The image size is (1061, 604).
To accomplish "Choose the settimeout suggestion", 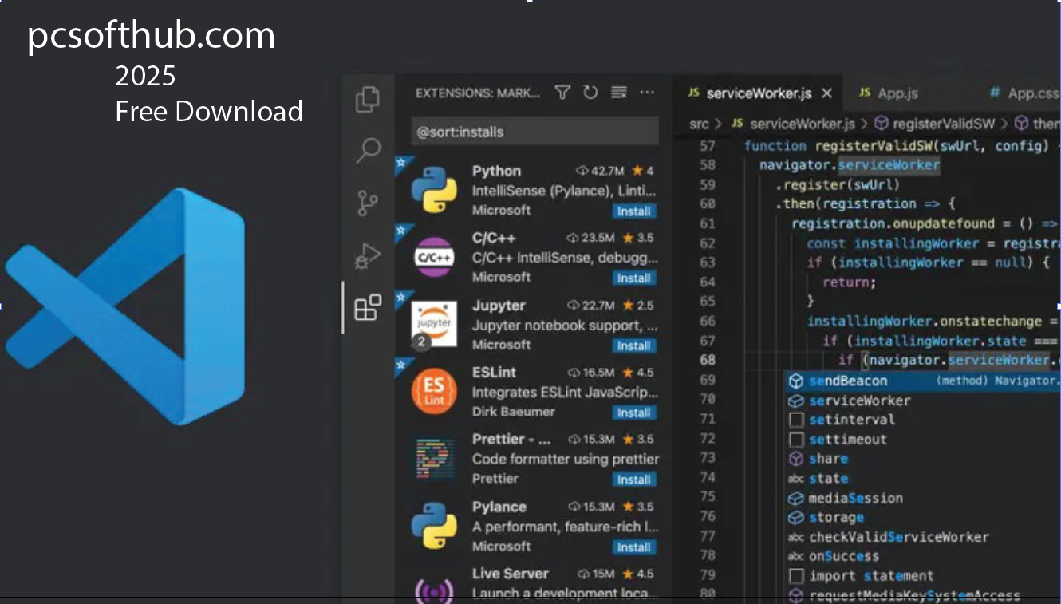I will [923, 440].
